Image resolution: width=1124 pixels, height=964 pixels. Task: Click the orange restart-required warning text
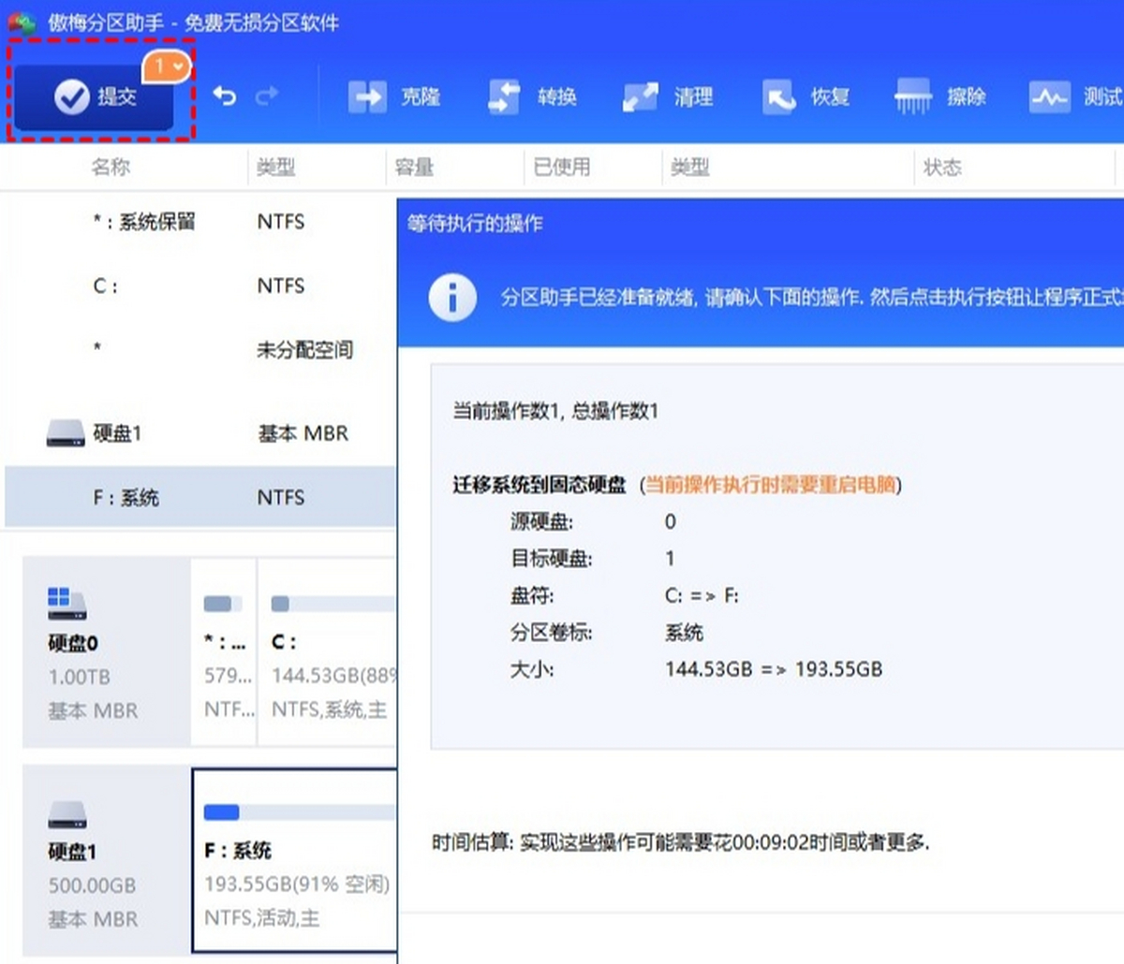click(x=770, y=485)
